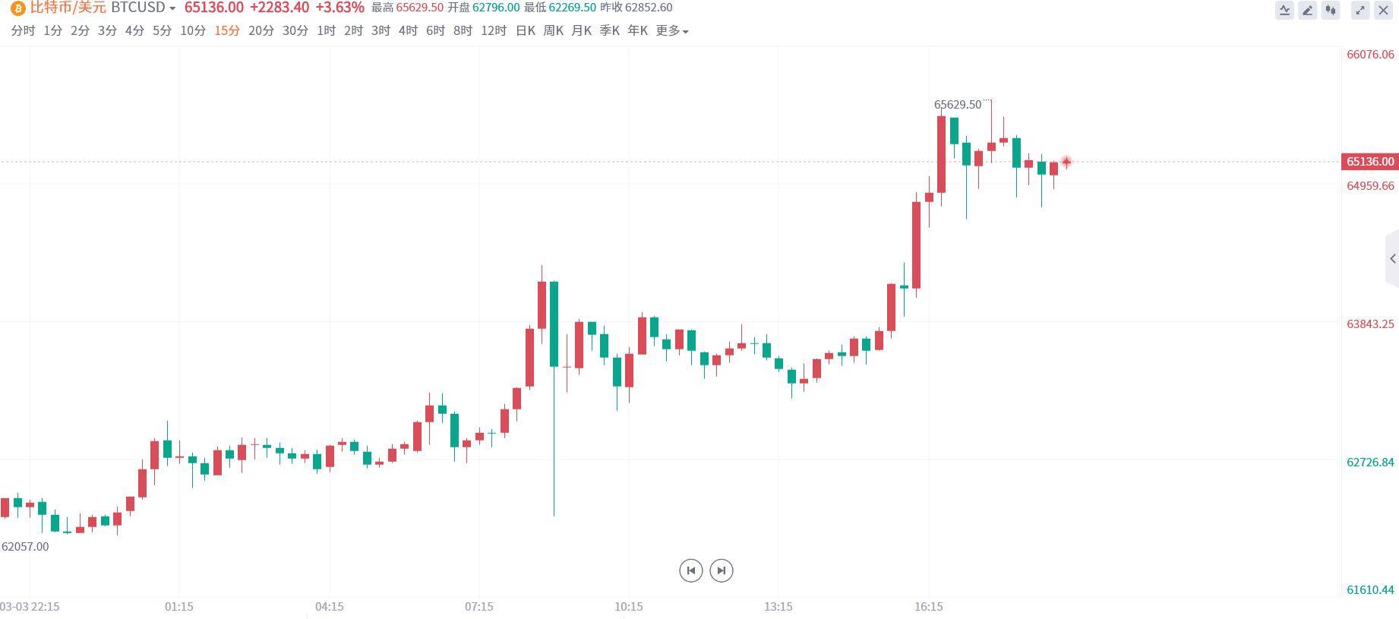
Task: Switch chart style with candlestick icon
Action: pos(1330,11)
